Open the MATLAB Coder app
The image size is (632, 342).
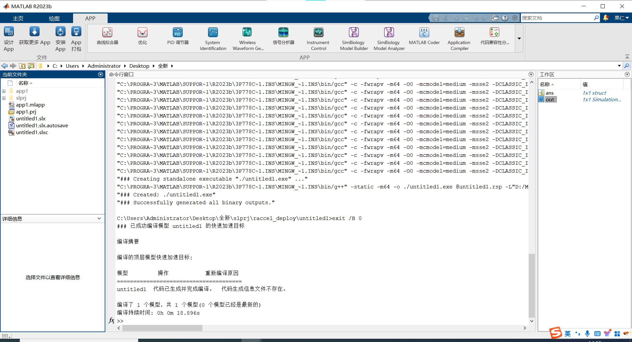[x=424, y=37]
